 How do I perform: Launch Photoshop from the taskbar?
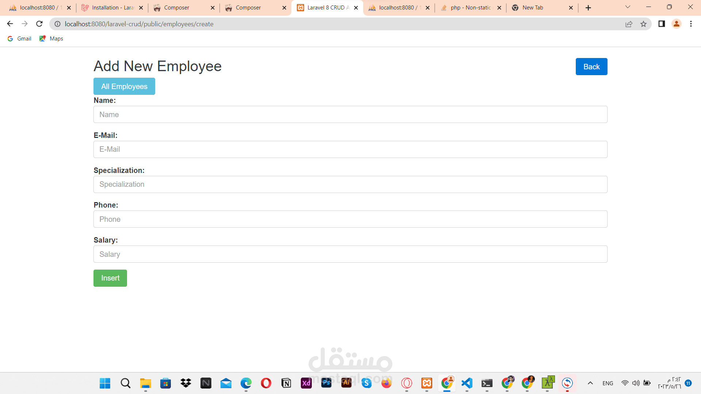coord(326,383)
